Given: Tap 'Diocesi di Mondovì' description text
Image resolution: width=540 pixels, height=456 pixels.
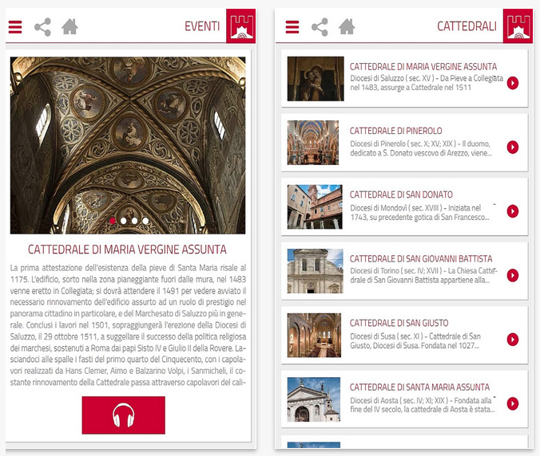Looking at the screenshot, I should pos(419,212).
